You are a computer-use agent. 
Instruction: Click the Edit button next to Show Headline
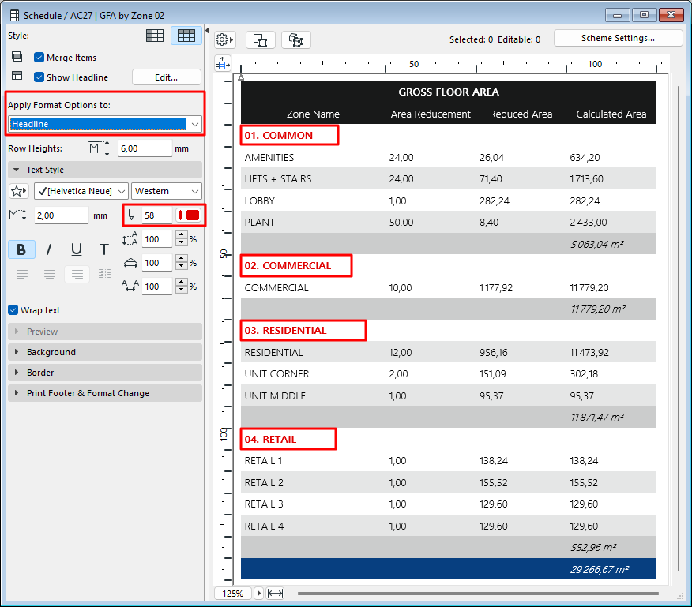[166, 77]
